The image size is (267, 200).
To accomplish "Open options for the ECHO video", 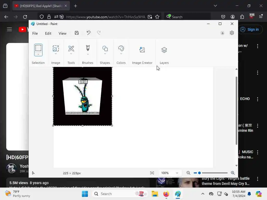I will click(x=257, y=99).
